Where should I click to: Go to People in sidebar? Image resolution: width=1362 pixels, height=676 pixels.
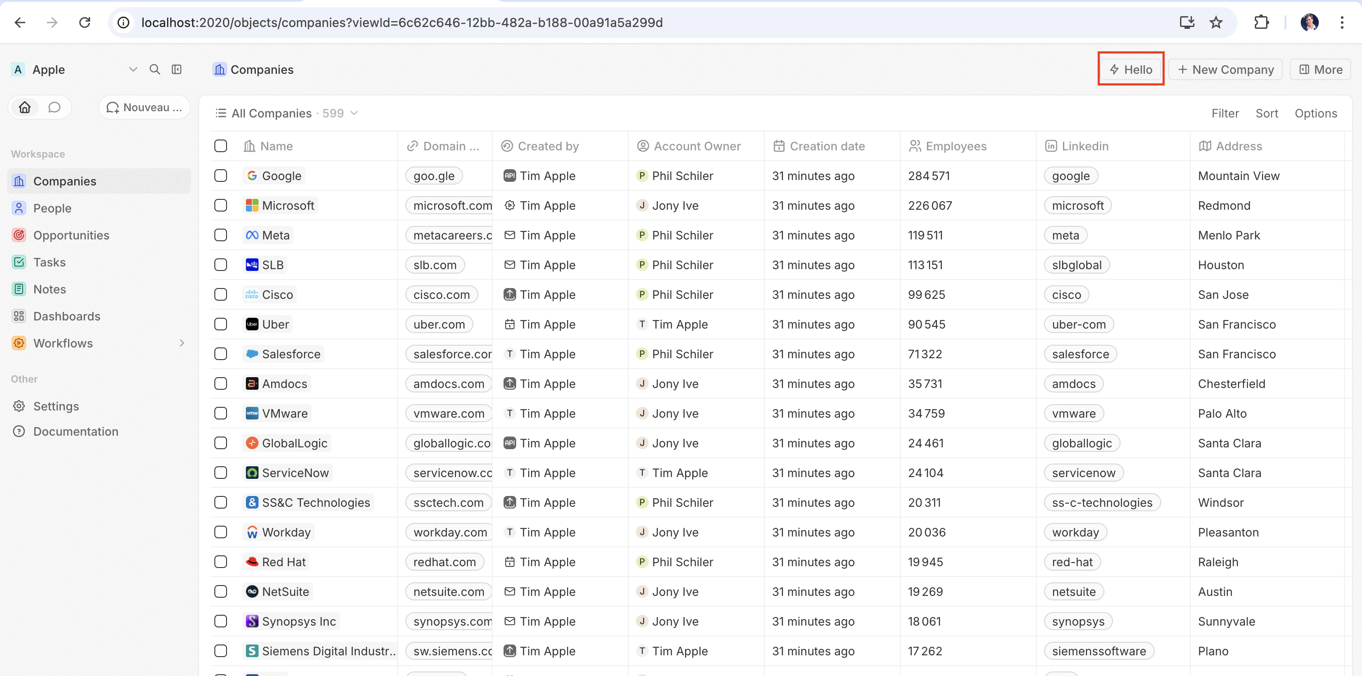tap(52, 208)
